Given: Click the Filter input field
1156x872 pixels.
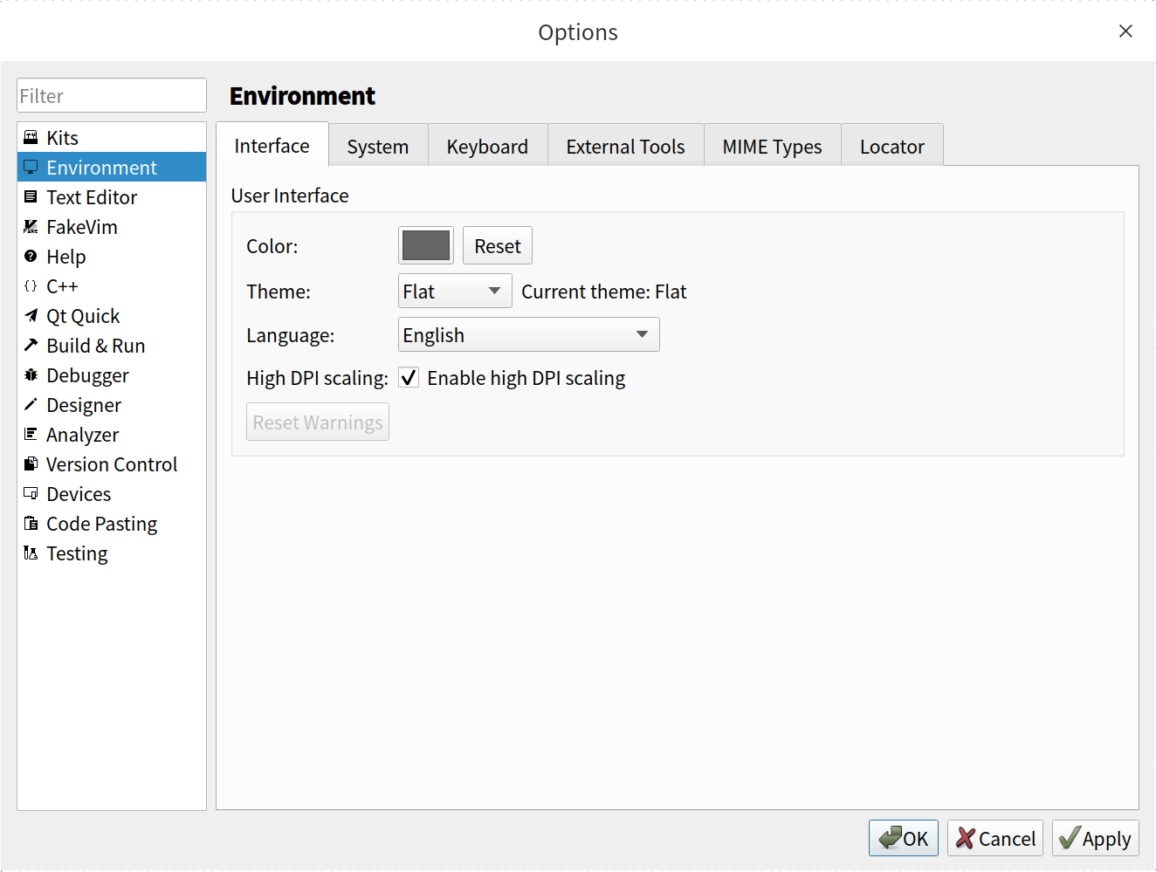Looking at the screenshot, I should 112,96.
